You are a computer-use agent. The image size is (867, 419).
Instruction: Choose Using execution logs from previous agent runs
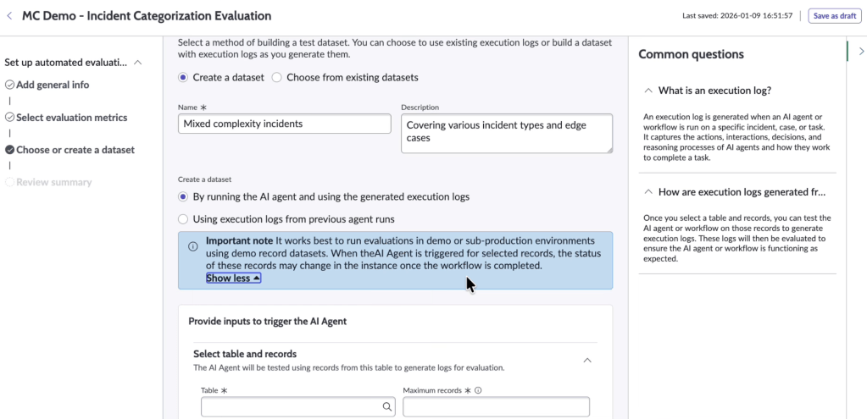click(183, 219)
